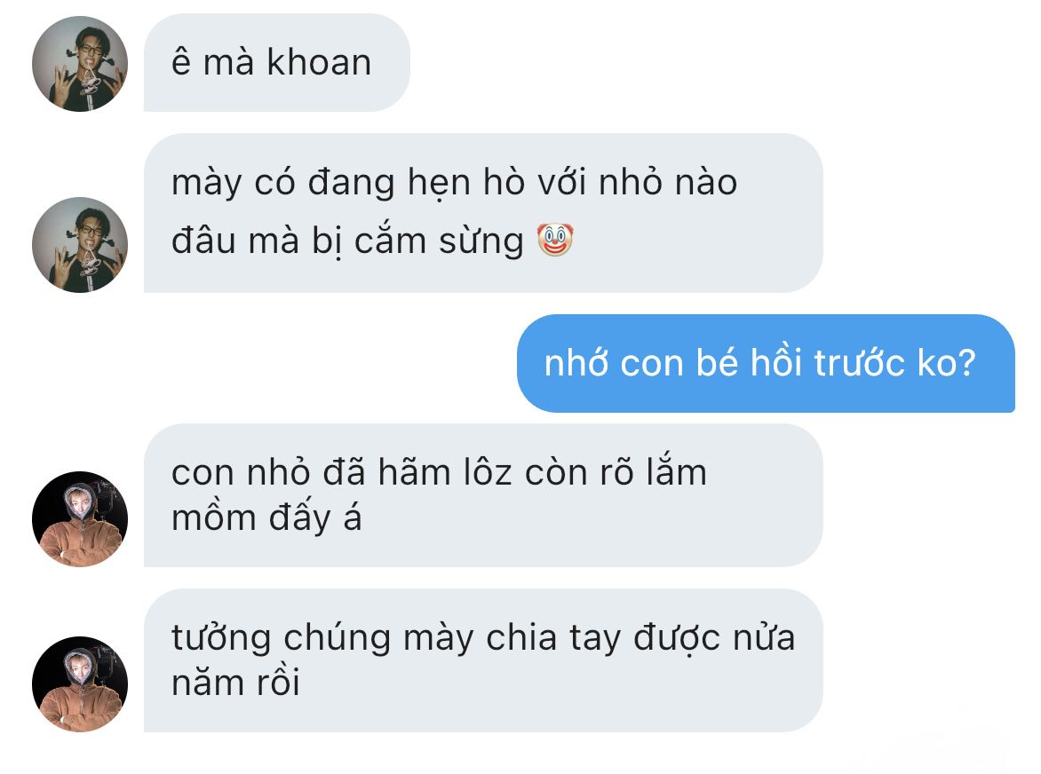Select the blue "nhớ con bé hồi trước ko?" bubble
This screenshot has height=774, width=1041.
[766, 363]
